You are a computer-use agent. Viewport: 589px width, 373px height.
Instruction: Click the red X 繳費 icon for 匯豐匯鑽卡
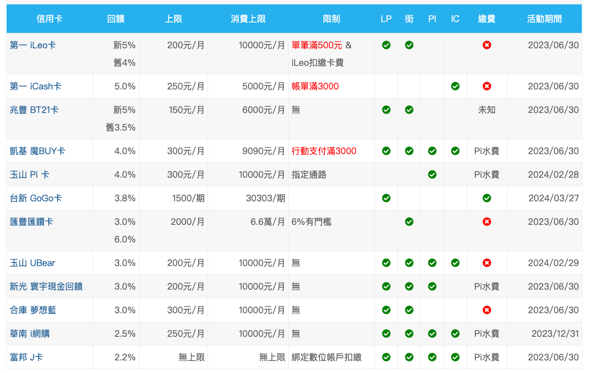tap(487, 222)
